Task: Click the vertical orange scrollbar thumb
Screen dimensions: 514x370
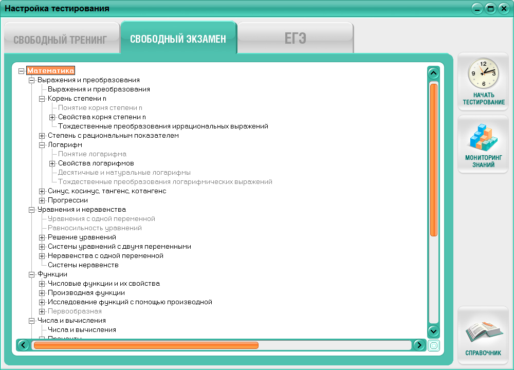Action: pos(433,160)
